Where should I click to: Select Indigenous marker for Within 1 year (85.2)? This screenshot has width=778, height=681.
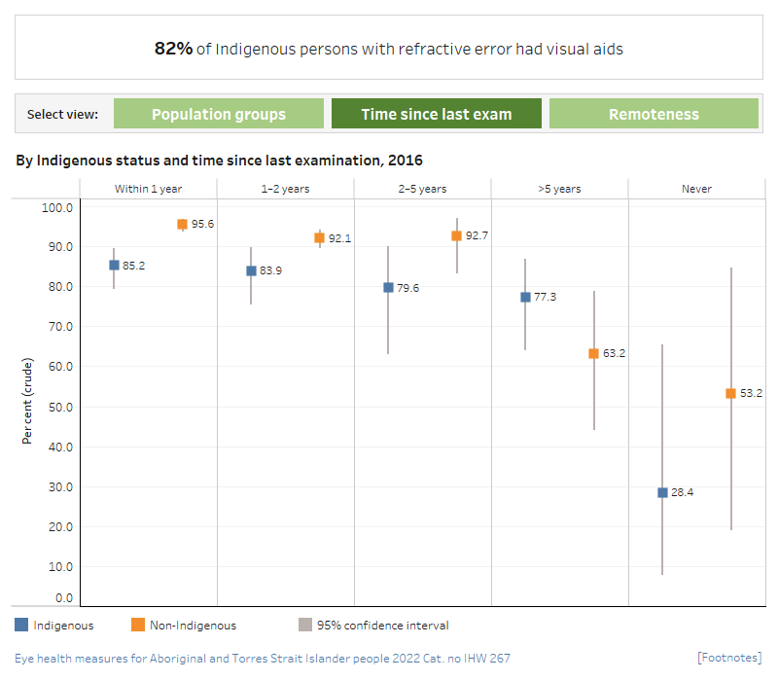point(114,265)
